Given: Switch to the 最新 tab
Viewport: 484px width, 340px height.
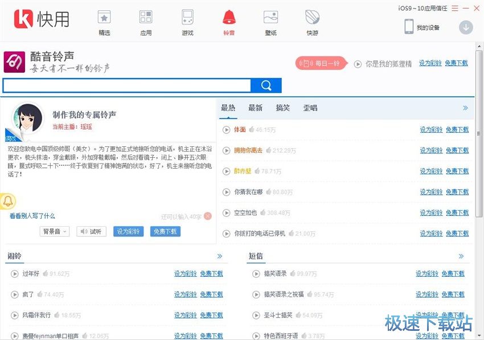Looking at the screenshot, I should (x=255, y=108).
